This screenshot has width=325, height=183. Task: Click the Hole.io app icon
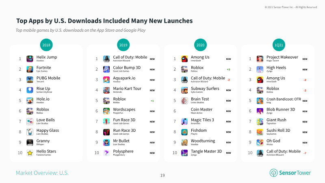(30, 100)
